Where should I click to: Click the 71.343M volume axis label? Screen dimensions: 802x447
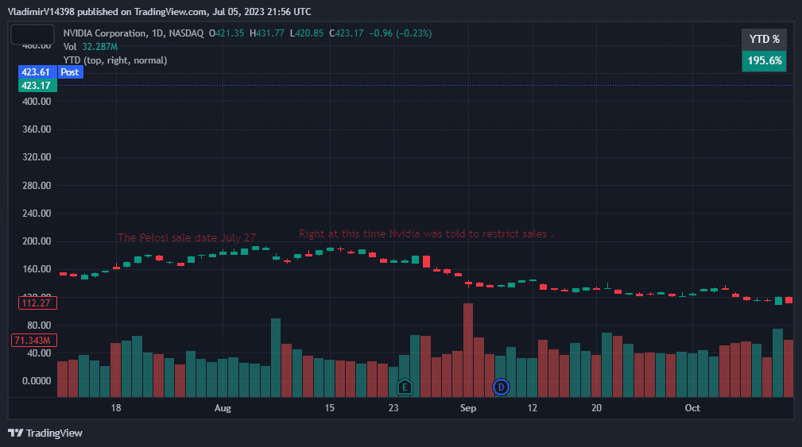(34, 341)
